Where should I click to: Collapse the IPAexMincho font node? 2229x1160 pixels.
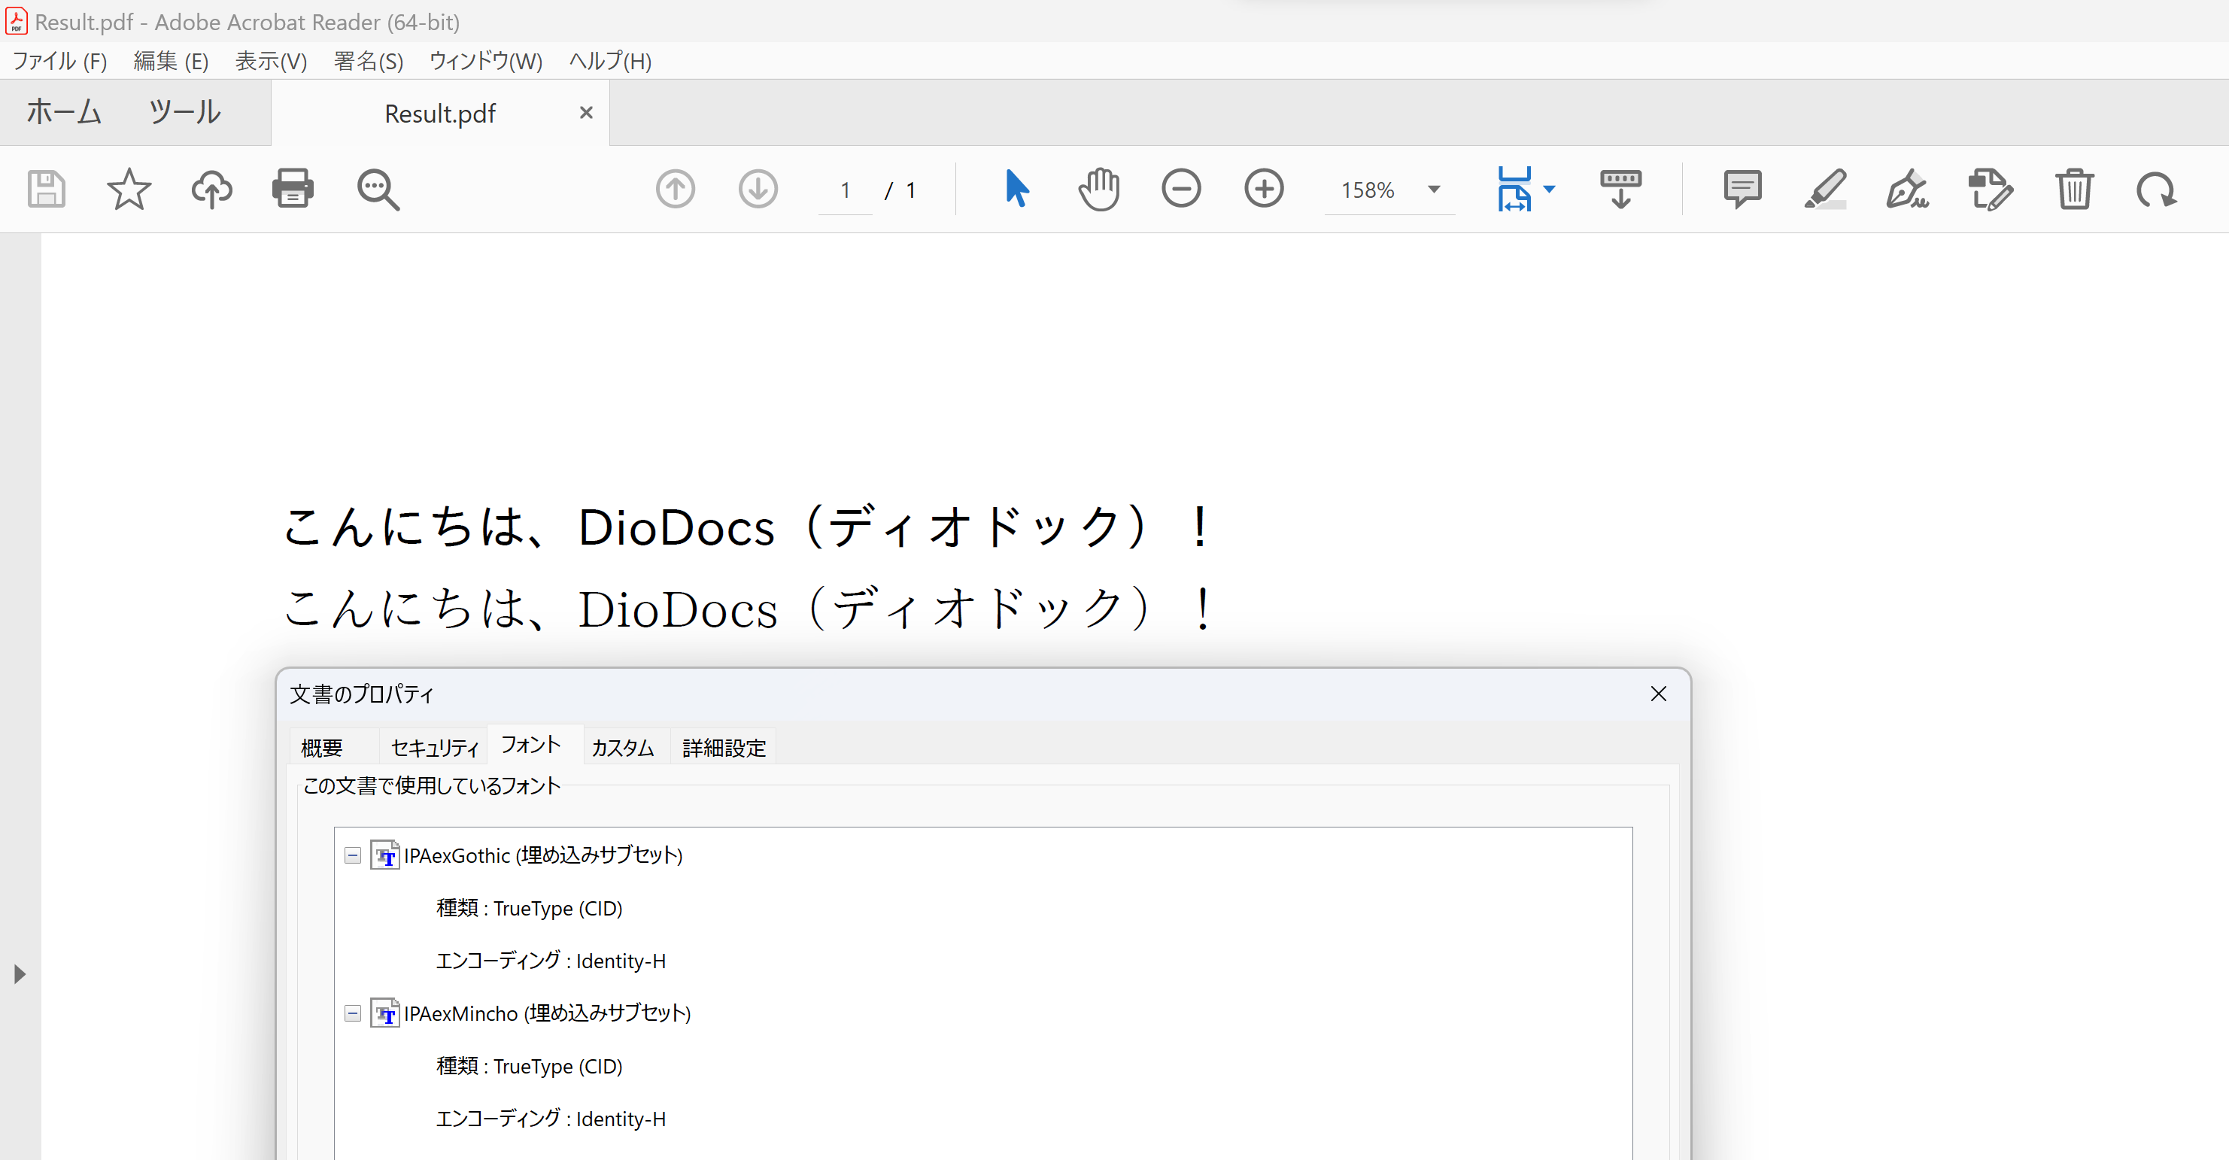click(x=352, y=1013)
